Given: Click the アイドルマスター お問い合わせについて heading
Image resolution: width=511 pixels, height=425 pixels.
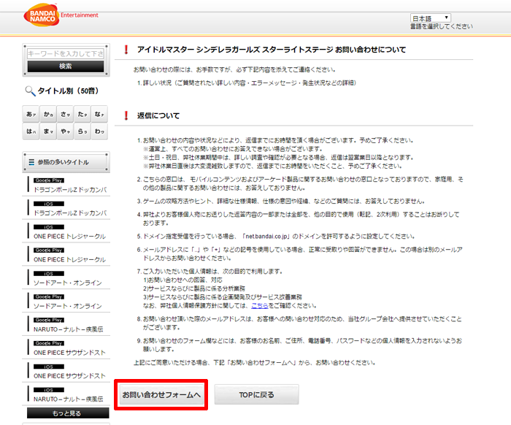Looking at the screenshot, I should pyautogui.click(x=272, y=50).
